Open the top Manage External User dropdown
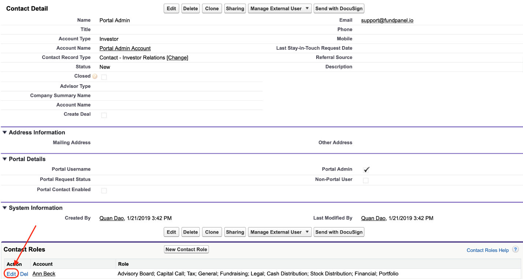This screenshot has width=523, height=279. pyautogui.click(x=280, y=8)
